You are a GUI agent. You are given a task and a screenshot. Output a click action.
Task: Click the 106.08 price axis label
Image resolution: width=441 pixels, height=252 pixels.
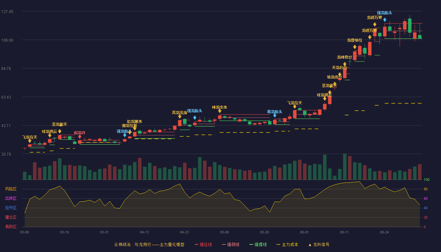tap(7, 40)
